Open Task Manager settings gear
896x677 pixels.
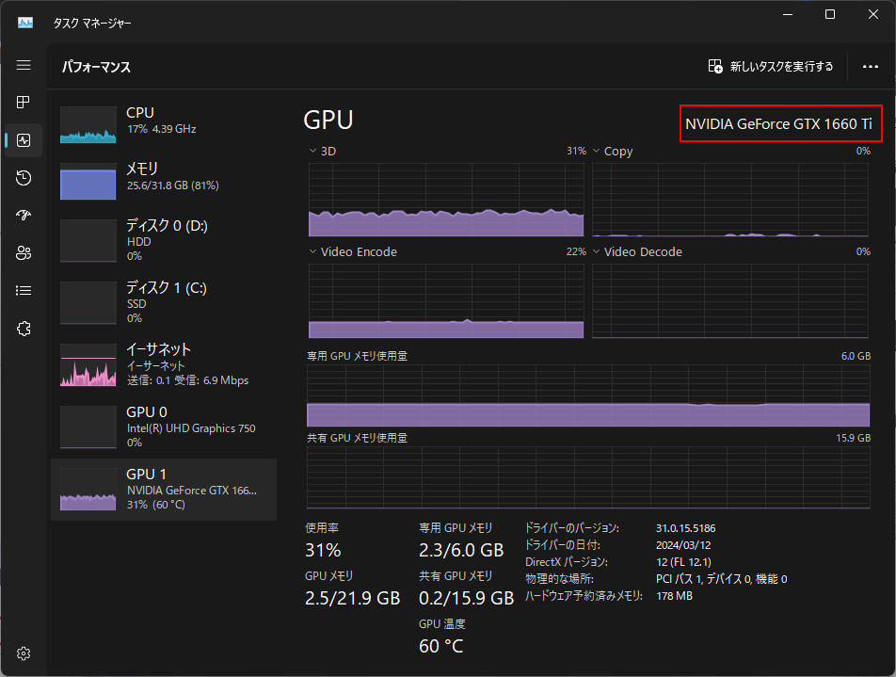[24, 653]
